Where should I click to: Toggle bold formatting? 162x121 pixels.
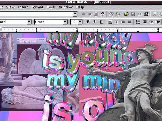pos(88,22)
